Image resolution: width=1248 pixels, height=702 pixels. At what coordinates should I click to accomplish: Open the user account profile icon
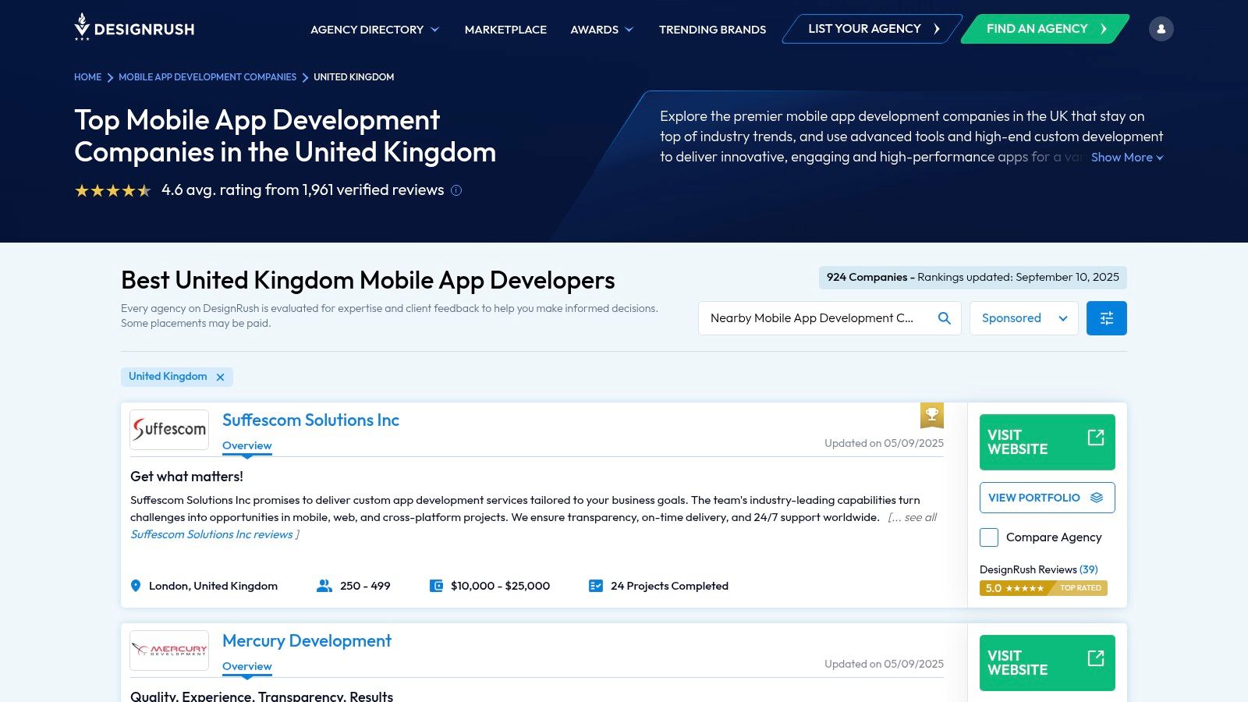tap(1161, 29)
